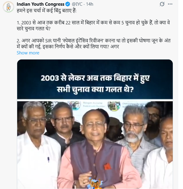Open the Grok explain-post icon

coord(162,4)
